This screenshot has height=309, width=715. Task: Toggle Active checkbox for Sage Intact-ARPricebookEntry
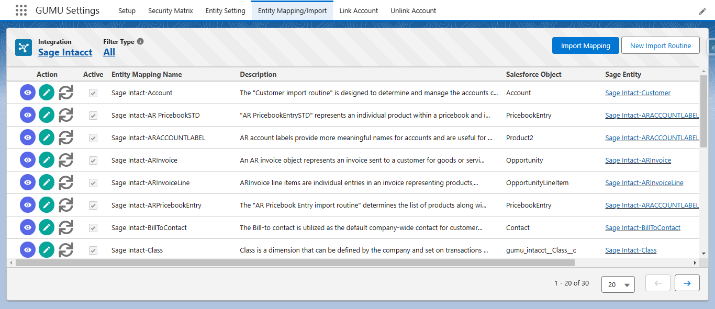(93, 205)
